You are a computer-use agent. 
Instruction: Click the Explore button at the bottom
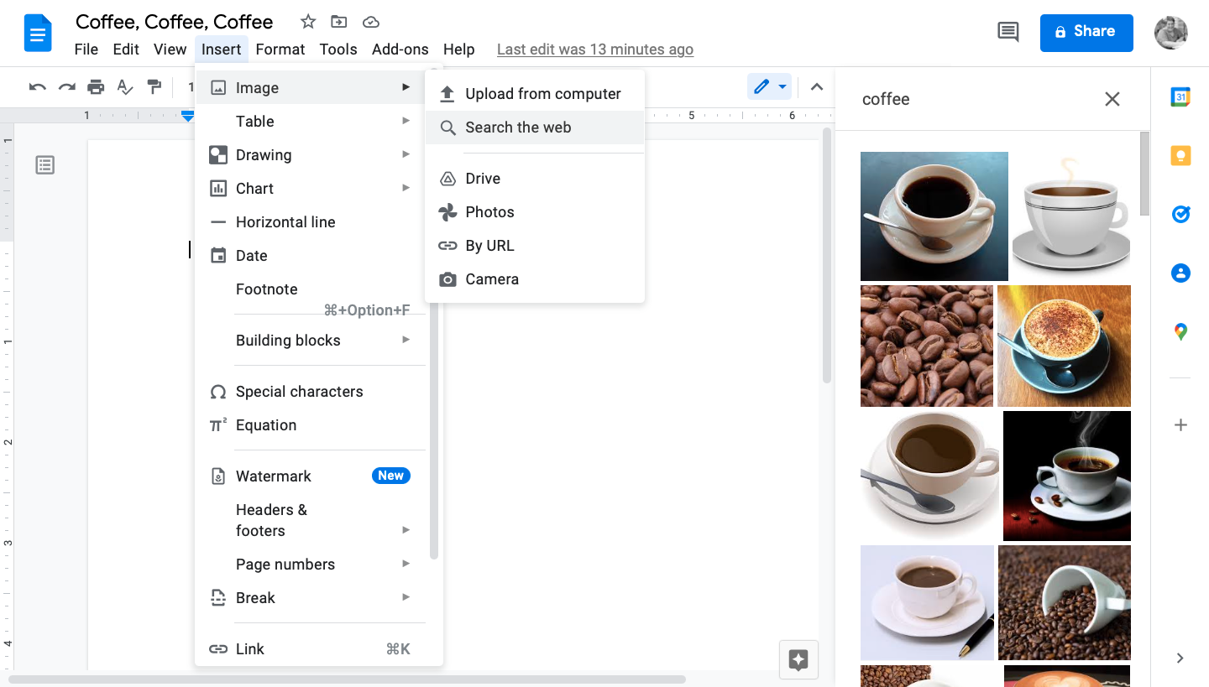pos(798,659)
